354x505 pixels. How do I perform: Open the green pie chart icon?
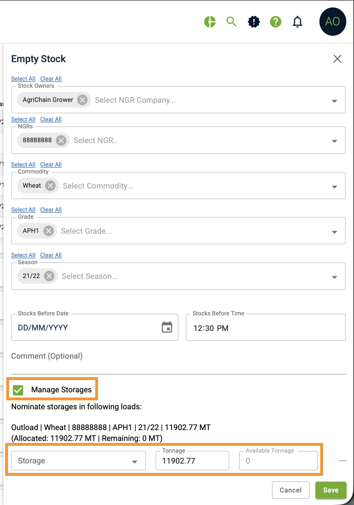click(210, 22)
